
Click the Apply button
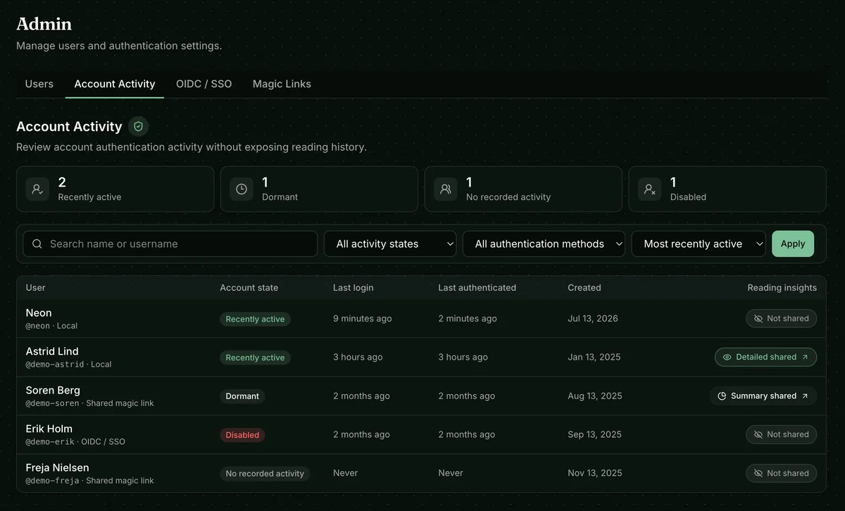(793, 244)
